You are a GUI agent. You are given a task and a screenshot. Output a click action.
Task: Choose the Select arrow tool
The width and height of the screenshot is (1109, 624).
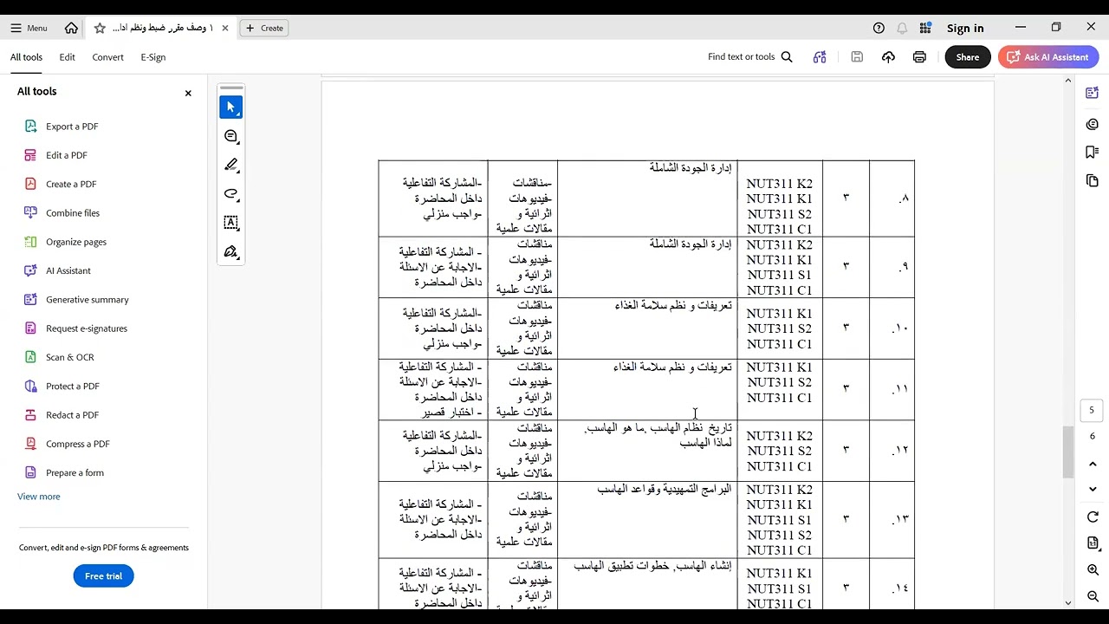230,107
